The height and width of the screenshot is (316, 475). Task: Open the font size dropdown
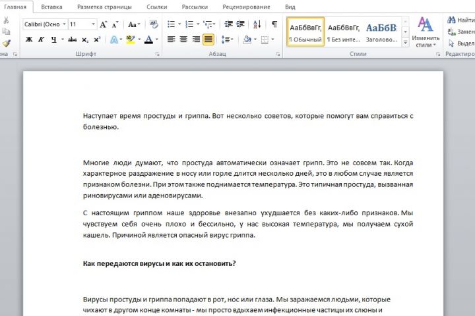93,24
